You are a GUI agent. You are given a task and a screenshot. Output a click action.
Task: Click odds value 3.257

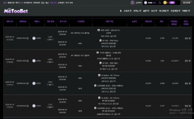tap(162, 106)
